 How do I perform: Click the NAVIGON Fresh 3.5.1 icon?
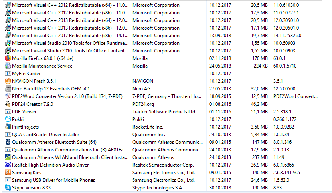8,81
